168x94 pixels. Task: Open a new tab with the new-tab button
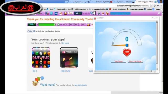point(66,2)
